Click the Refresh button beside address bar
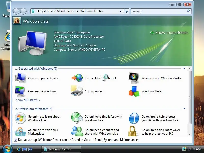204x153 pixels. click(x=126, y=11)
